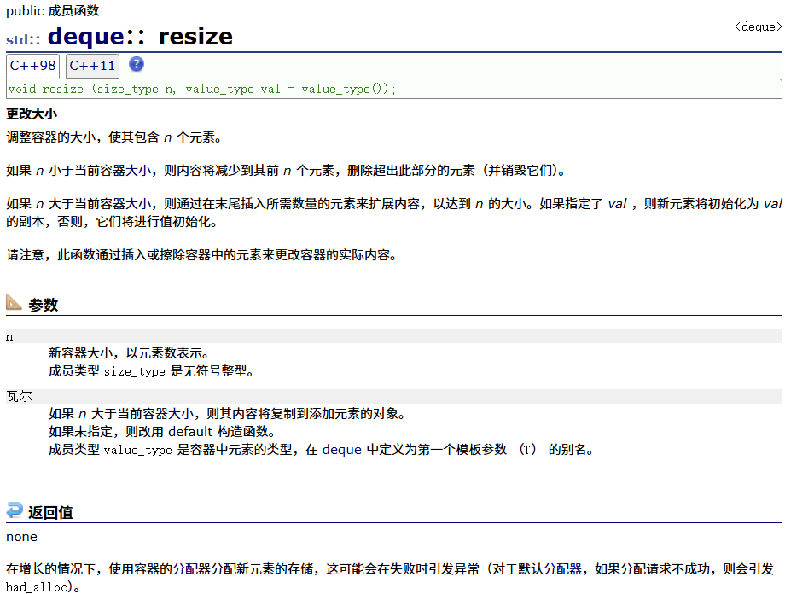This screenshot has height=594, width=785.
Task: Click the <deque> header link
Action: pyautogui.click(x=758, y=26)
